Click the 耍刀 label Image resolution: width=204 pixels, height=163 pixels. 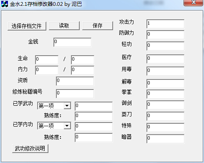(x=126, y=115)
